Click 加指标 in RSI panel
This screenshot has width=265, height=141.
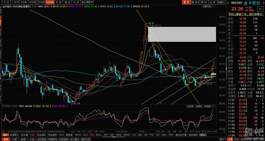click(199, 106)
